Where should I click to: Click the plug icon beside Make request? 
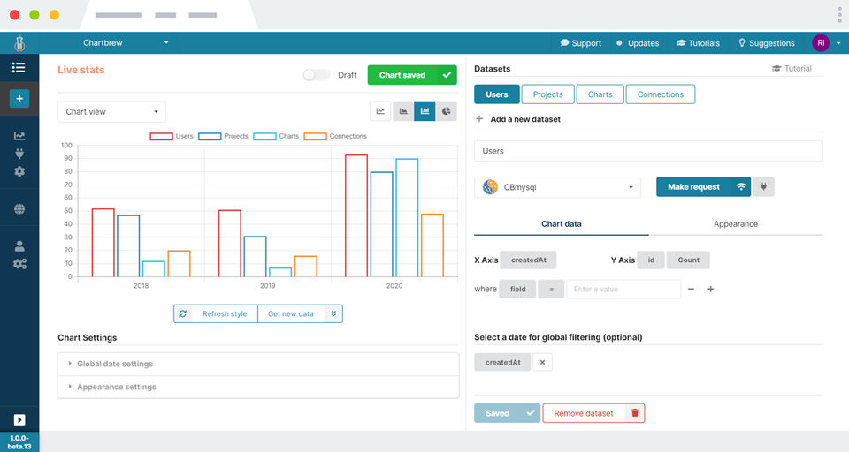(763, 186)
